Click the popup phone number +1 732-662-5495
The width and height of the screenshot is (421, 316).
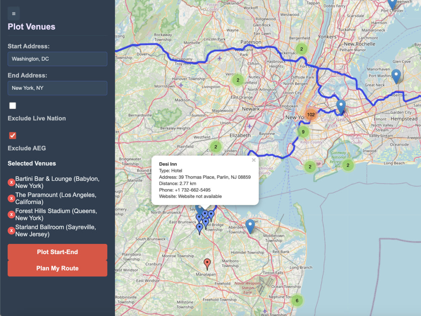coord(192,190)
